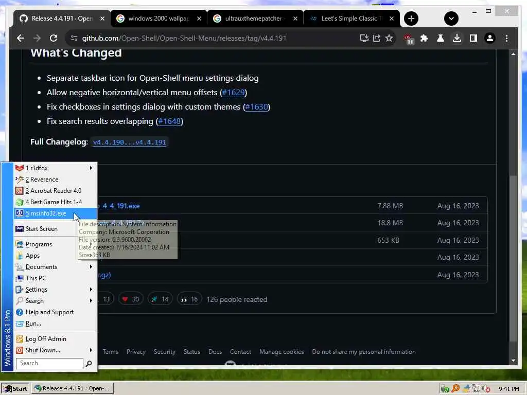Open Search in the Start menu list
Viewport: 527px width, 395px height.
click(x=56, y=301)
